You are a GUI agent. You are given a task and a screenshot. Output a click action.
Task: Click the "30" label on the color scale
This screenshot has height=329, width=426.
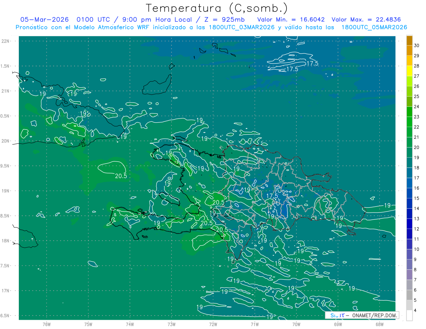tap(417, 45)
